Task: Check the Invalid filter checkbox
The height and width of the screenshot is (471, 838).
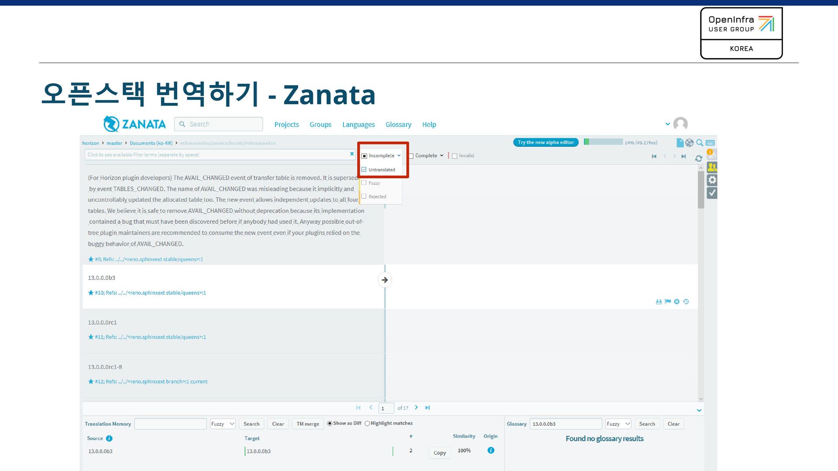Action: click(454, 156)
